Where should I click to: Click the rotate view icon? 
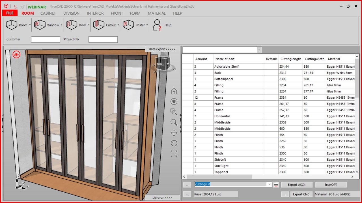[x=174, y=143]
